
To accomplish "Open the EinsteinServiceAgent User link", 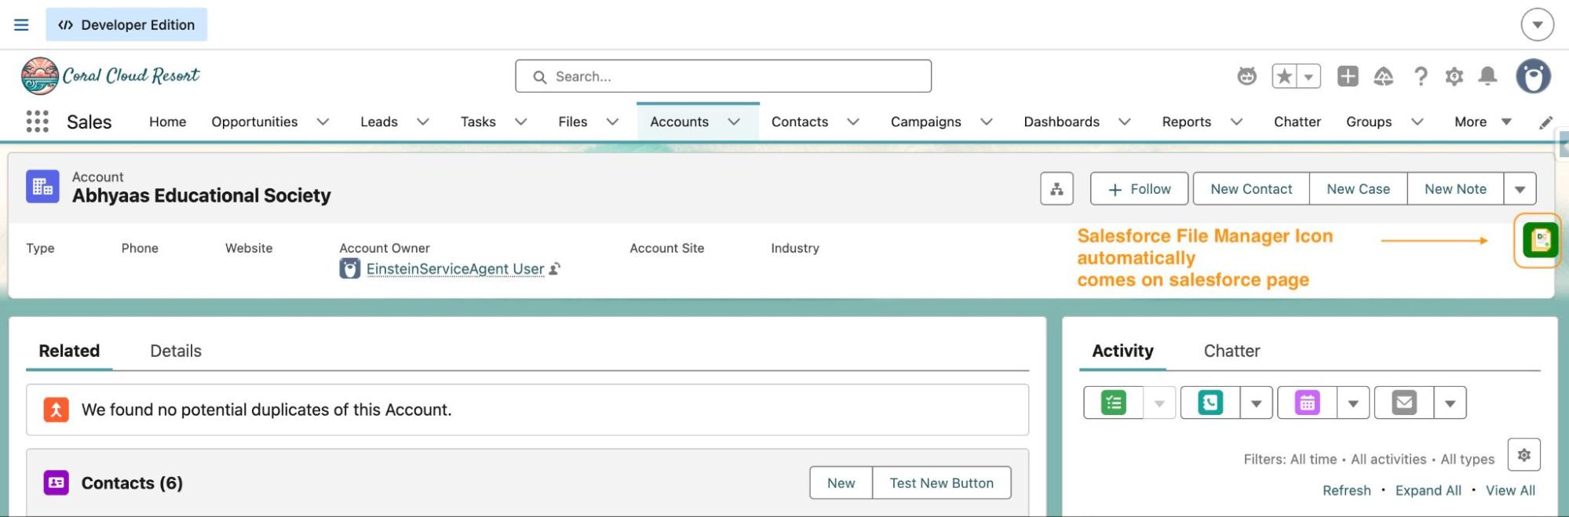I will 455,269.
